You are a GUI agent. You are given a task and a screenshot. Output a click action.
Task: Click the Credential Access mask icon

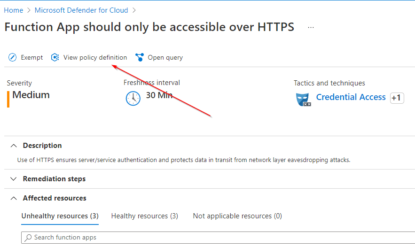(303, 99)
